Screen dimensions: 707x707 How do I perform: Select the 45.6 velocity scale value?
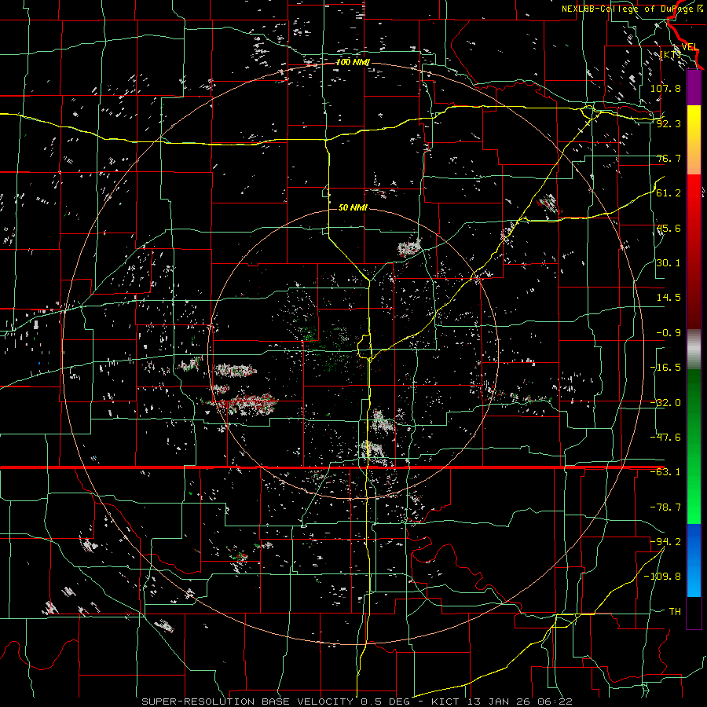[x=669, y=228]
